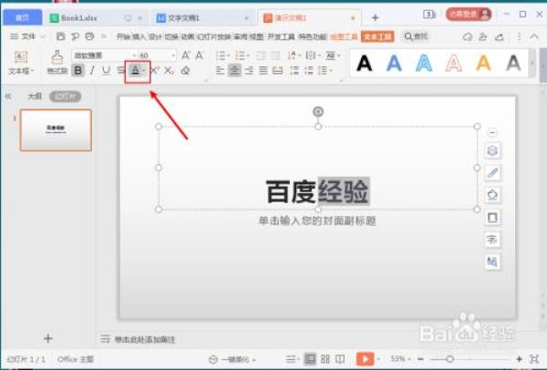Click the notes area to add notes
The image size is (547, 370).
[145, 339]
